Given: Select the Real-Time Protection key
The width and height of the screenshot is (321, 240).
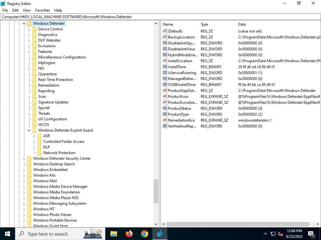Looking at the screenshot, I should click(55, 80).
